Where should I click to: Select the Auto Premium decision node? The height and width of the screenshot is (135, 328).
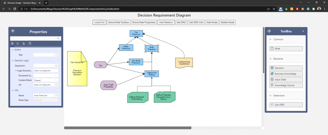[x=151, y=48]
